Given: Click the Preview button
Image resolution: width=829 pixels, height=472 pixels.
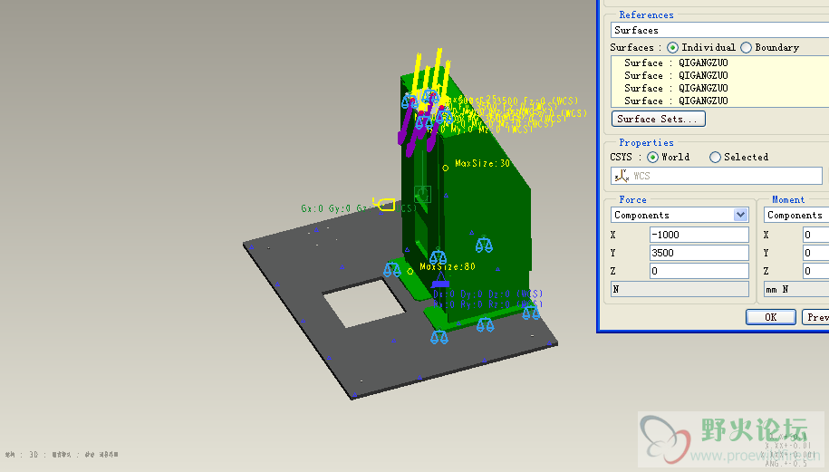Looking at the screenshot, I should click(x=815, y=317).
